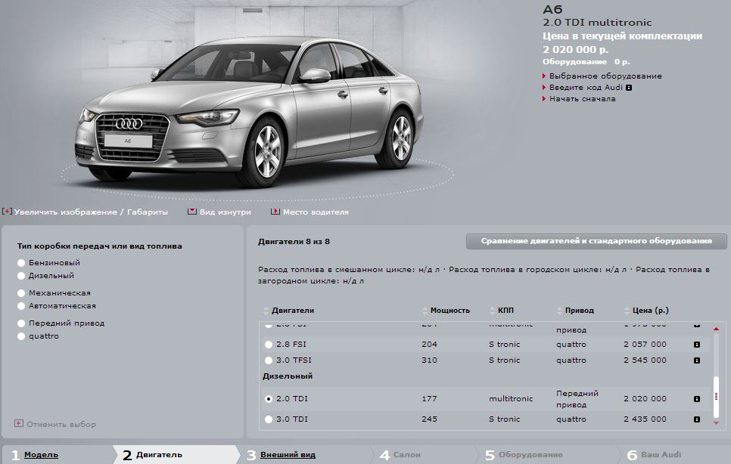The image size is (731, 464).
Task: Pick the 3.0 TFSI engine
Action: tap(269, 360)
